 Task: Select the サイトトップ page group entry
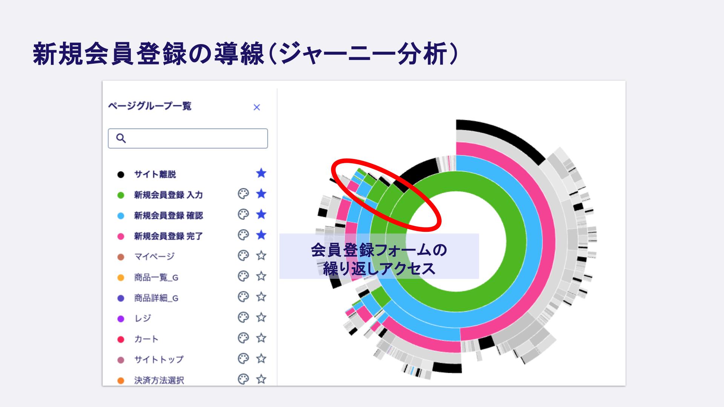coord(158,360)
